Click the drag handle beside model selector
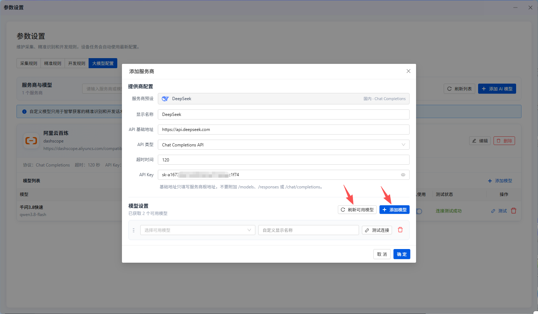The image size is (538, 314). pos(134,230)
